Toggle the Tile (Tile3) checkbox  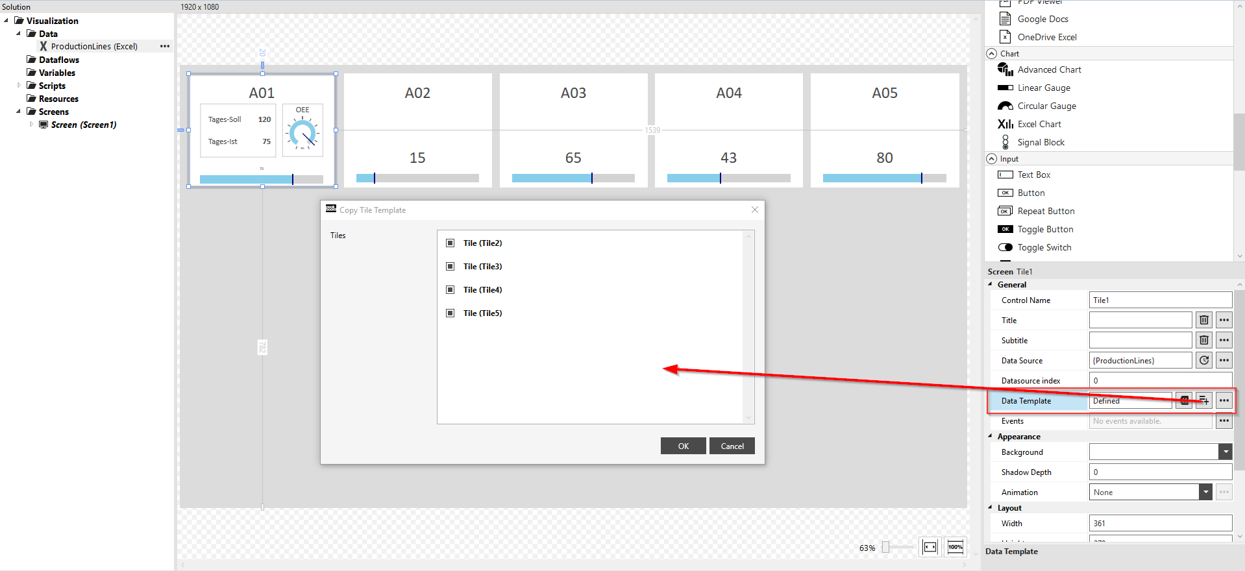click(450, 267)
